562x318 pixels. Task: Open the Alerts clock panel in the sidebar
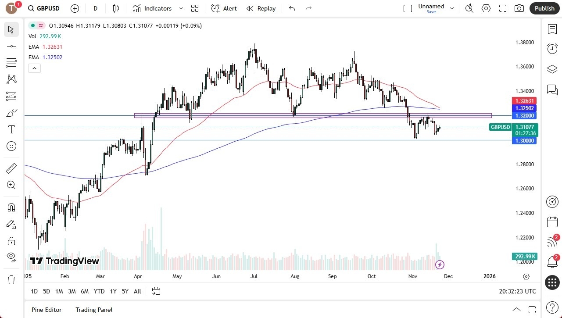552,49
